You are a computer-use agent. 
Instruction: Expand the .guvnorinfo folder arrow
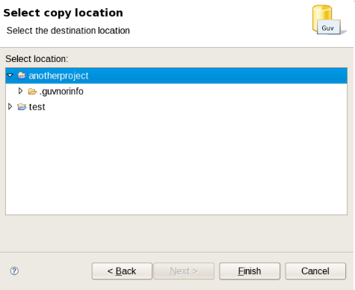pos(20,91)
